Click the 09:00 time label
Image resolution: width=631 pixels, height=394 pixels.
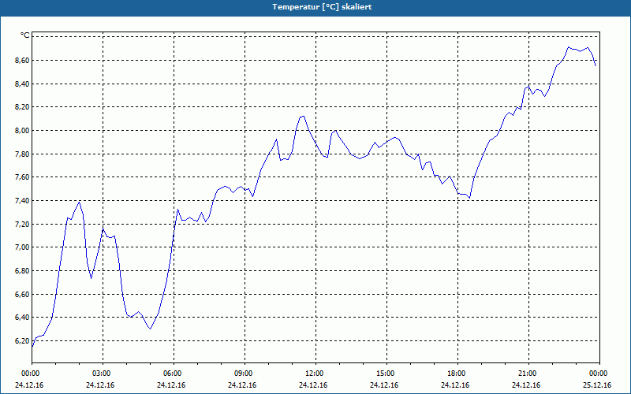(245, 374)
